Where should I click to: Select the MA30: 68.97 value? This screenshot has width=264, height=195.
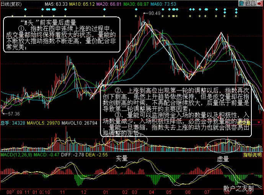point(136,4)
